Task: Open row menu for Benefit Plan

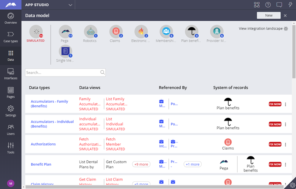Action: (x=285, y=164)
